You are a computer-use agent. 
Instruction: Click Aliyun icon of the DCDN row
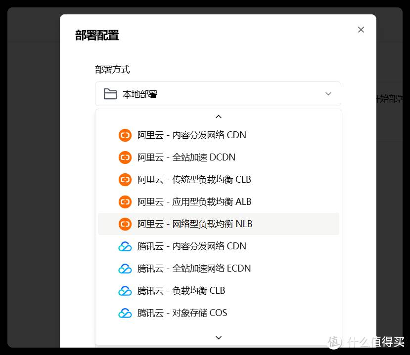pos(125,158)
